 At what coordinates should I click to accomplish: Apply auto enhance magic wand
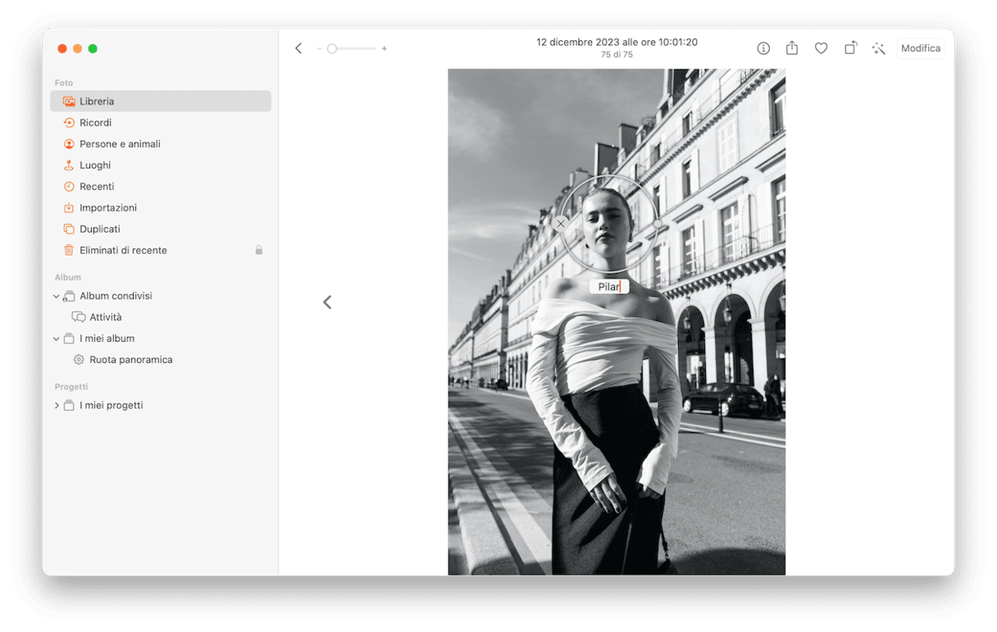coord(879,48)
